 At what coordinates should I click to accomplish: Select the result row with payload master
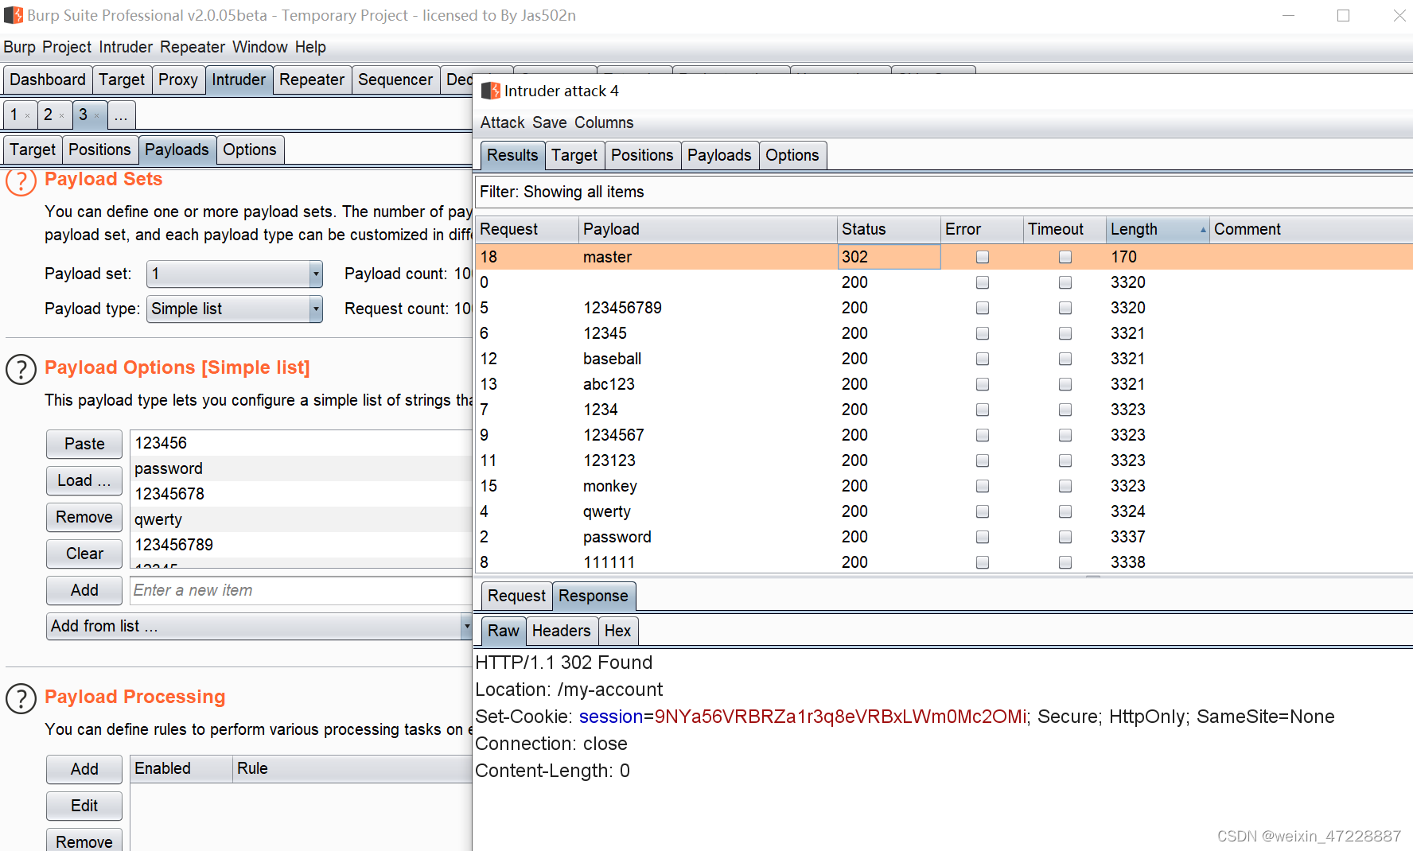click(x=944, y=257)
